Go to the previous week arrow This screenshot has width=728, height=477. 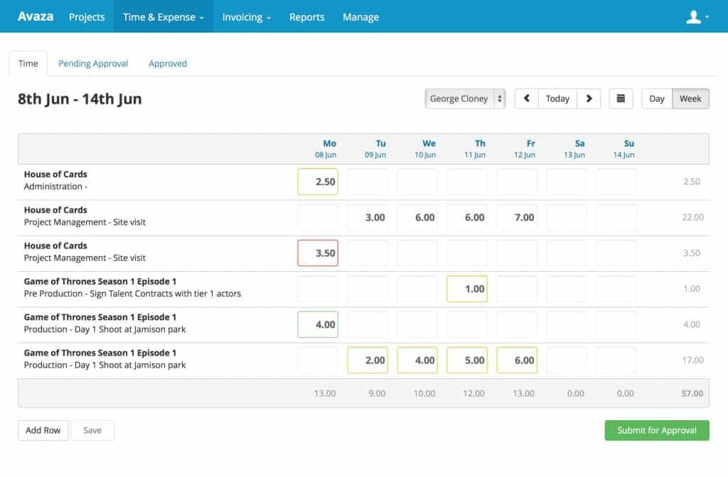click(x=526, y=98)
